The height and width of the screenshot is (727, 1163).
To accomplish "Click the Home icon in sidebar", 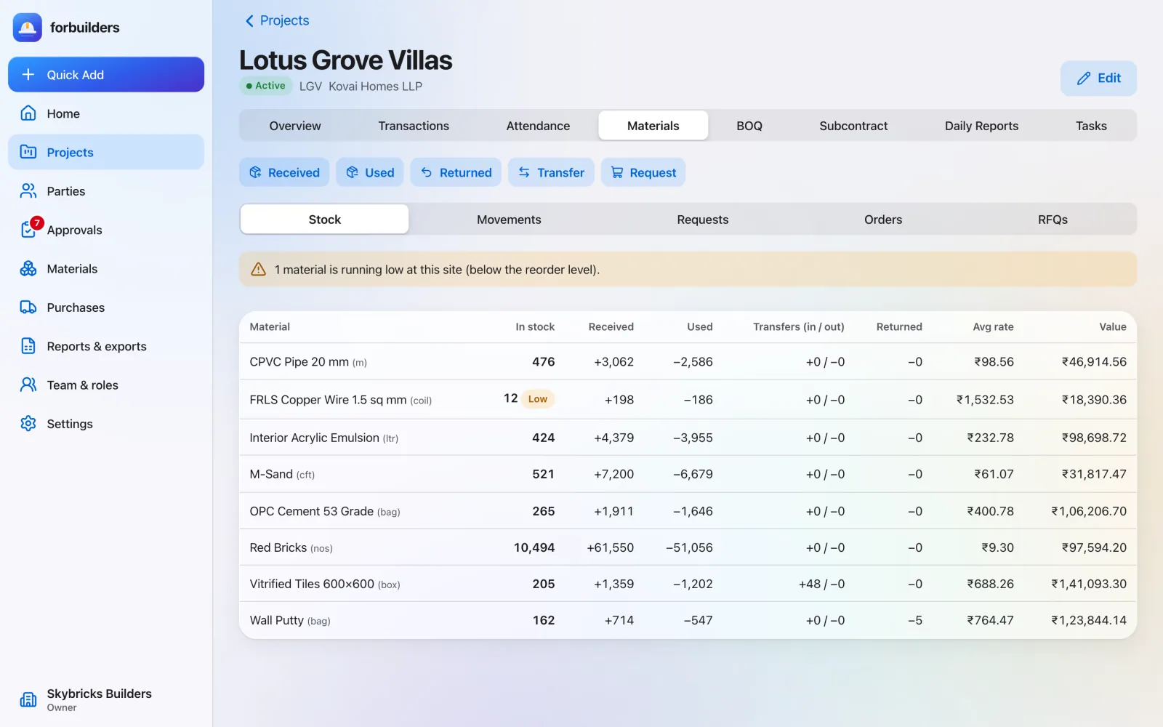I will (28, 113).
